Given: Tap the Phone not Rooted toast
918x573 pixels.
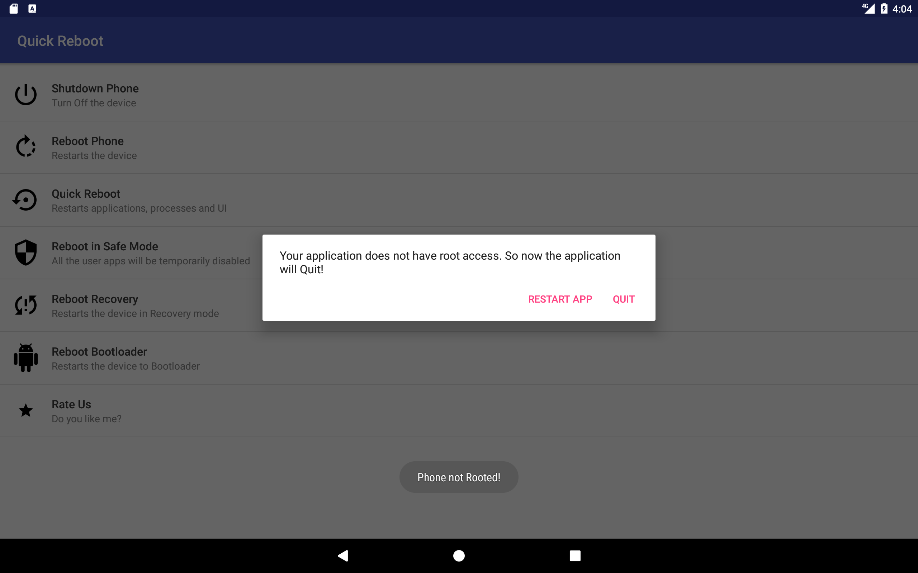Looking at the screenshot, I should [459, 477].
